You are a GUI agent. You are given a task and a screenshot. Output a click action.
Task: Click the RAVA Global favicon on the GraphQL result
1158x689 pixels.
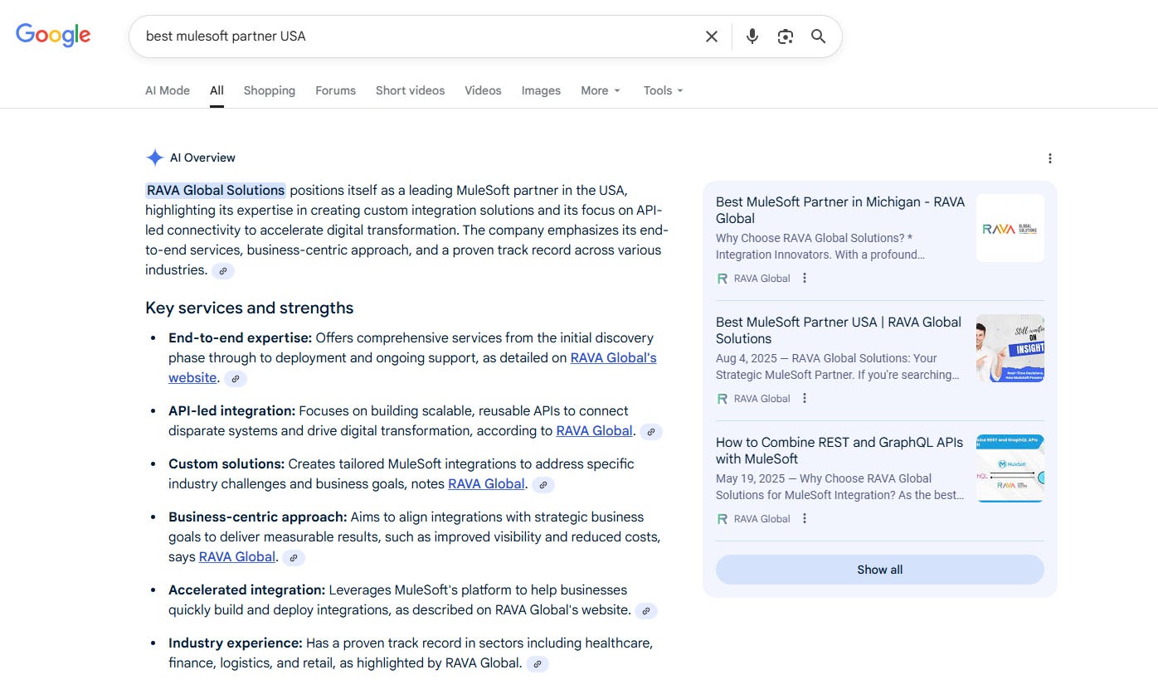click(x=721, y=518)
